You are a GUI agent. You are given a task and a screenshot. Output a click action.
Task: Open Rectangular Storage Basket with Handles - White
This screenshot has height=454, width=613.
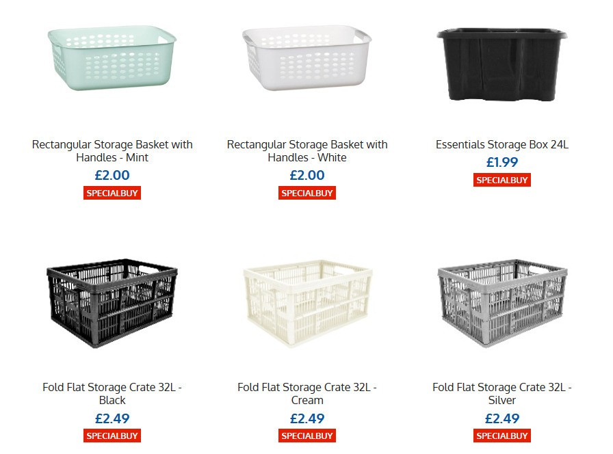(307, 150)
